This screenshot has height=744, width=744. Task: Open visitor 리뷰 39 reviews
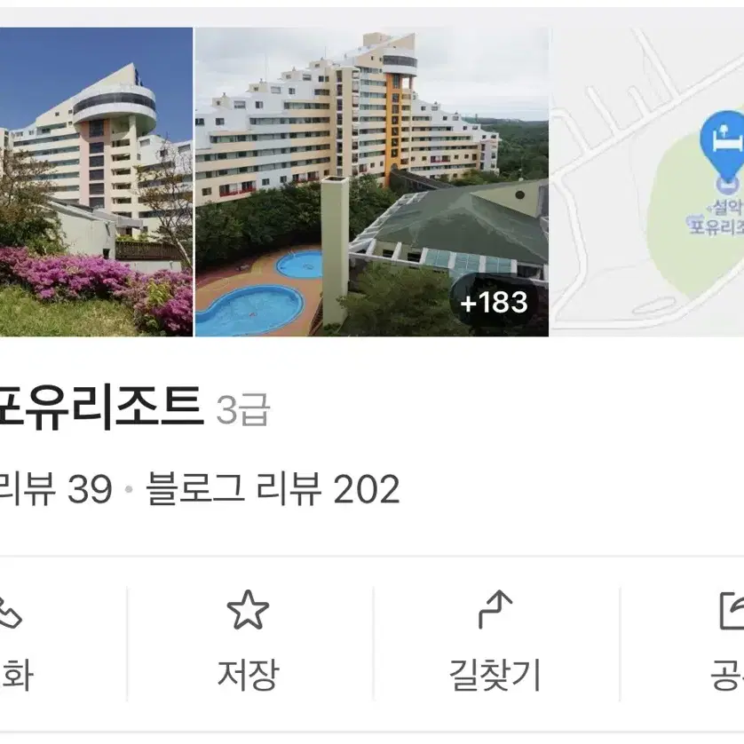(x=56, y=488)
